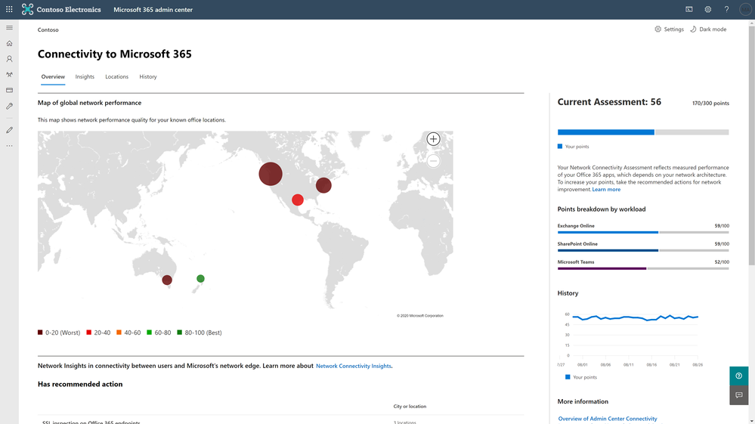The image size is (755, 424).
Task: Open the account avatar menu
Action: click(745, 9)
